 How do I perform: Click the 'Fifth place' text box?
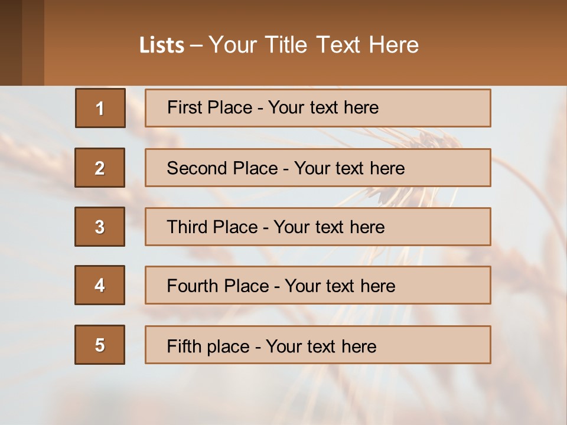point(318,345)
